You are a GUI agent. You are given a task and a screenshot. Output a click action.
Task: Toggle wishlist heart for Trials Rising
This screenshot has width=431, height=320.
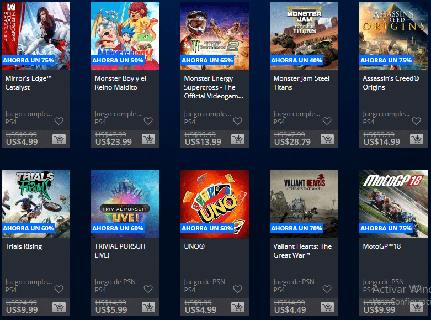pos(59,289)
